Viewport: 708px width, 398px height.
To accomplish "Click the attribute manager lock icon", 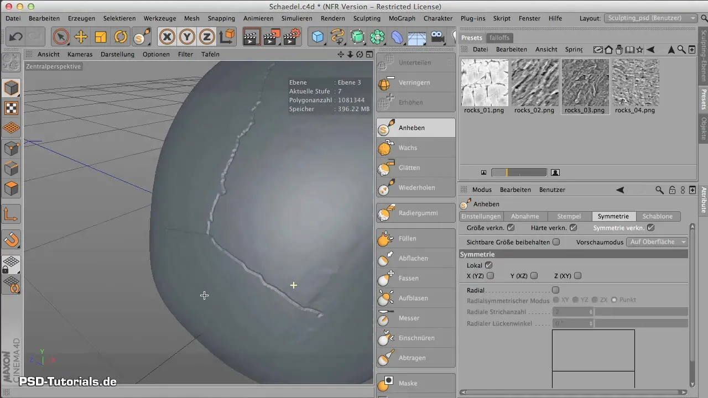I will [x=672, y=190].
